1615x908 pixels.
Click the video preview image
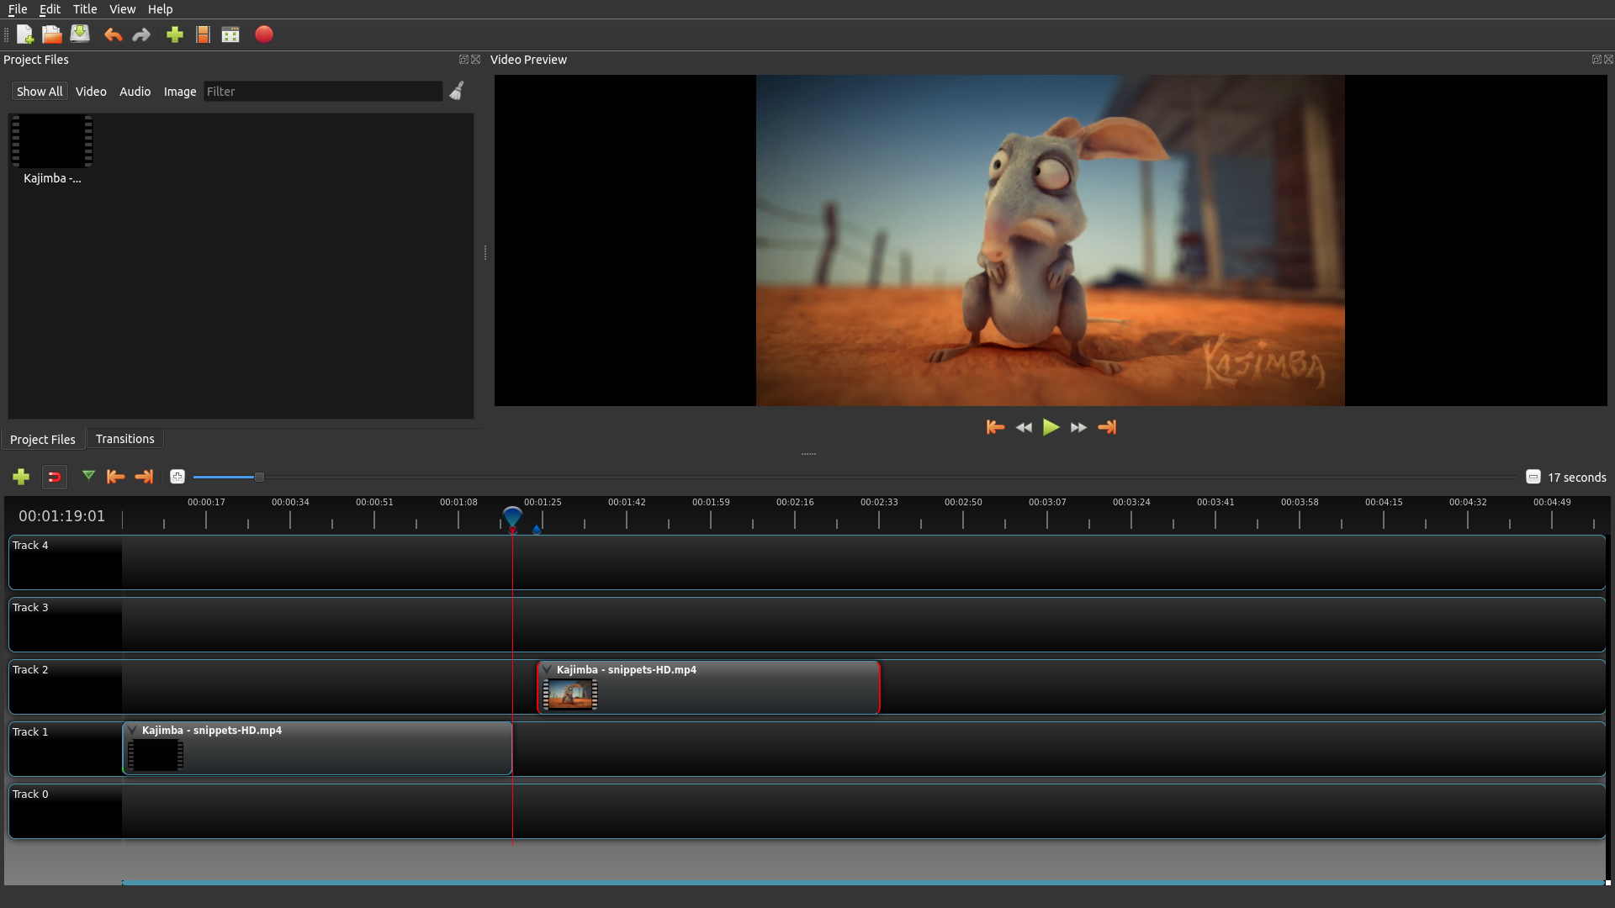click(1050, 240)
